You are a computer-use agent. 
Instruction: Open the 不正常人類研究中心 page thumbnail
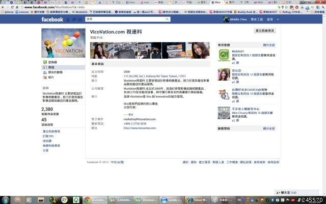(224, 113)
